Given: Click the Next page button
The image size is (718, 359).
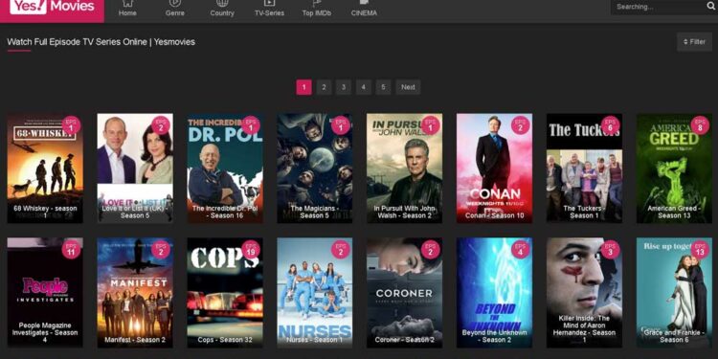Looking at the screenshot, I should [x=408, y=87].
